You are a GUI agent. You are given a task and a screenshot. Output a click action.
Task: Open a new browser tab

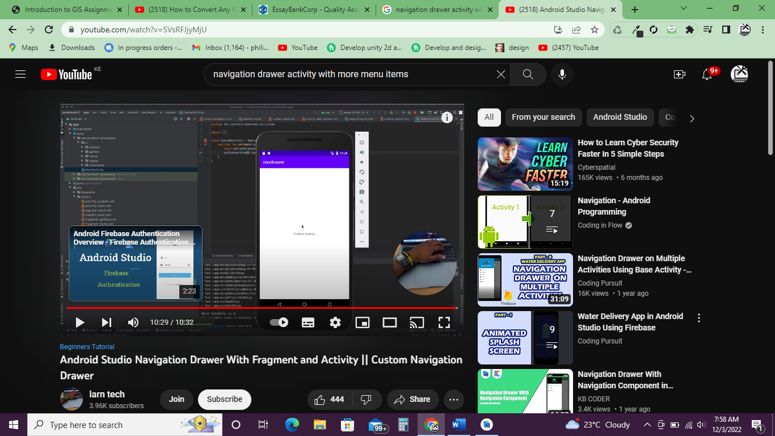tap(634, 10)
